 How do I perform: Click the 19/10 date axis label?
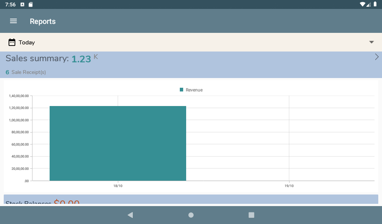[289, 186]
